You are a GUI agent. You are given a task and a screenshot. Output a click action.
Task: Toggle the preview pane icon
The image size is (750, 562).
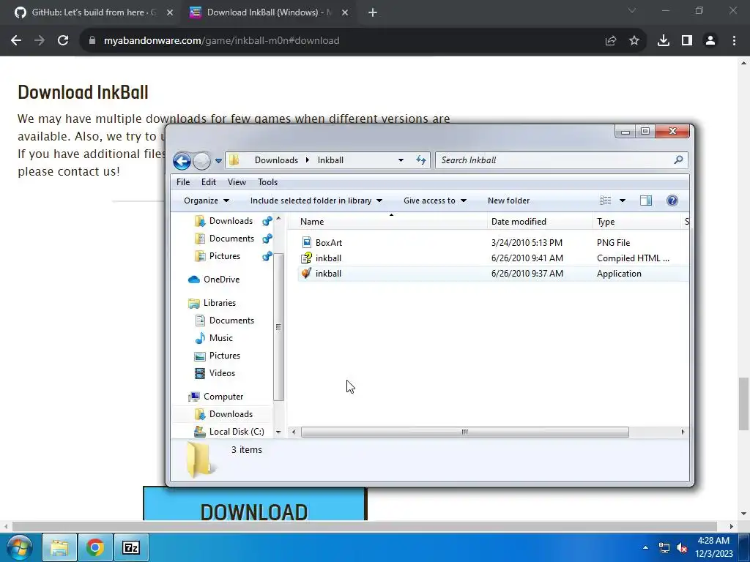(x=646, y=201)
